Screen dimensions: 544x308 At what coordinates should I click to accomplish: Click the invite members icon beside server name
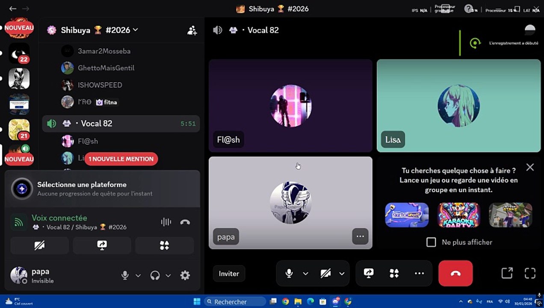point(192,30)
